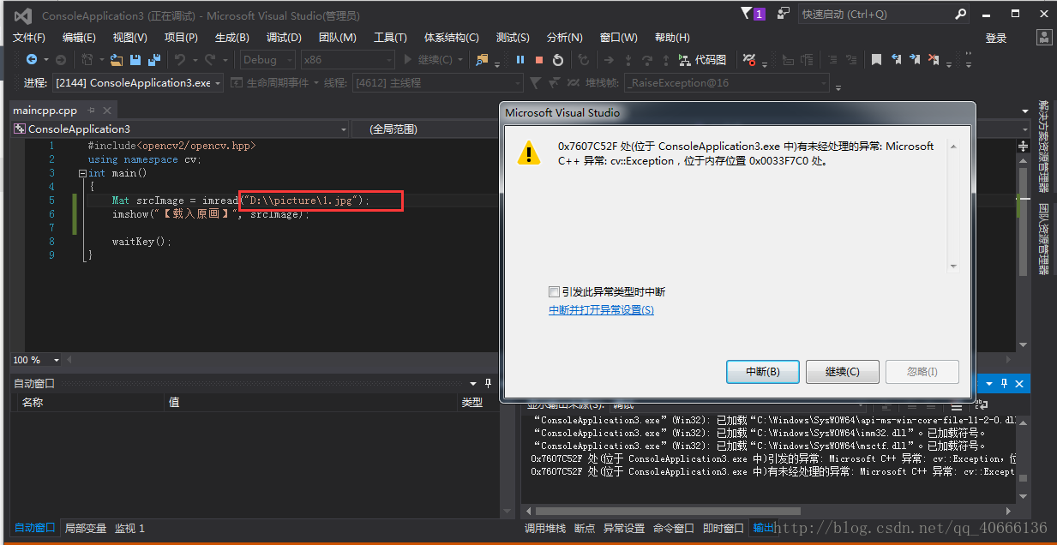Switch to the 监视 1 tab
The width and height of the screenshot is (1057, 545).
pos(130,529)
